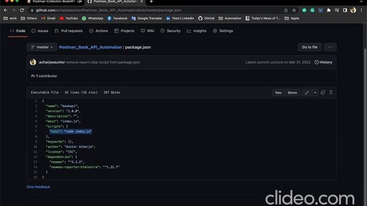Select code line number 7
The height and width of the screenshot is (206, 367).
pos(36,132)
